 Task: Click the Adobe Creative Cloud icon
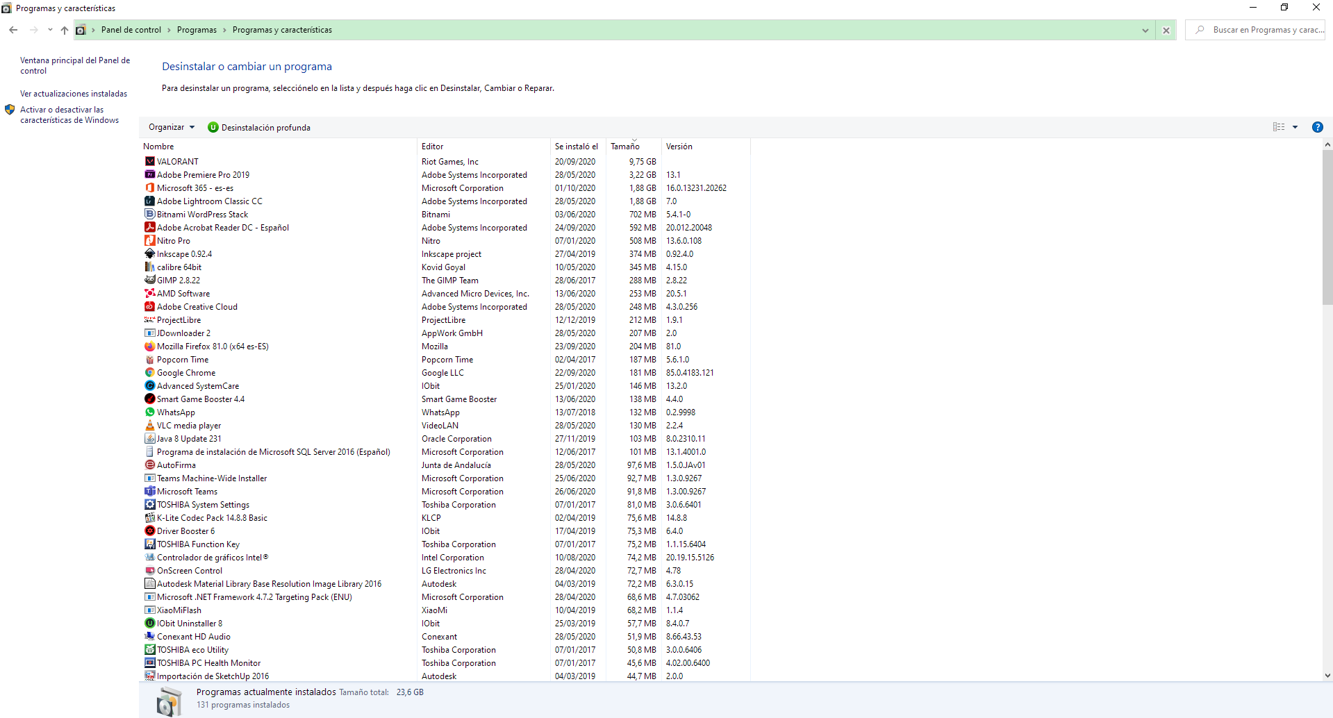[x=149, y=306]
